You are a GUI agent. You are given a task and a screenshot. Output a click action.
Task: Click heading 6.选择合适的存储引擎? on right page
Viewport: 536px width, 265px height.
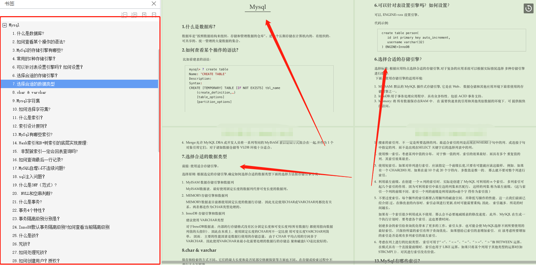[398, 59]
